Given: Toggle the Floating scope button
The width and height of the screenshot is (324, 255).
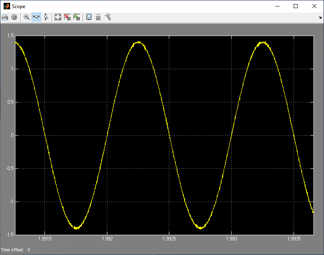Looking at the screenshot, I should [x=89, y=17].
